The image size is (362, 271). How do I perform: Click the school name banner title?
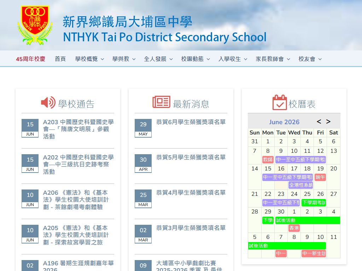tap(165, 29)
